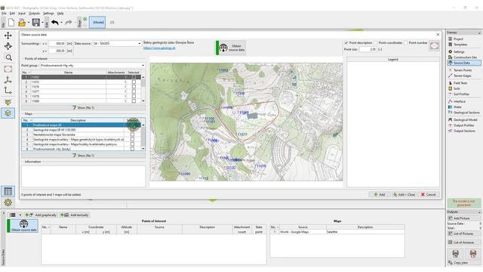Open the Construction Site frame
Screen dimensions: 483x272
465,57
